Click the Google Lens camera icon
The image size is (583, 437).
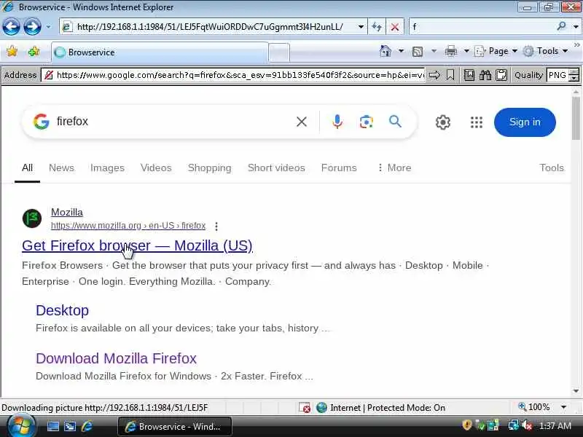coord(367,122)
